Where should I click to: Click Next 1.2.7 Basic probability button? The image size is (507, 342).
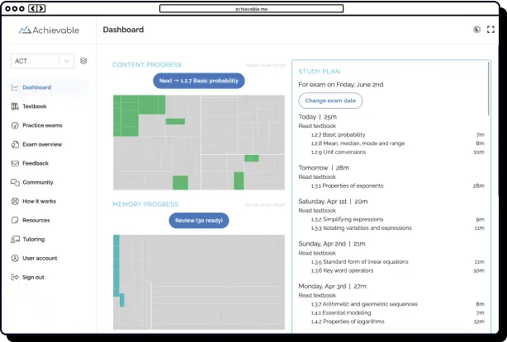(x=199, y=81)
